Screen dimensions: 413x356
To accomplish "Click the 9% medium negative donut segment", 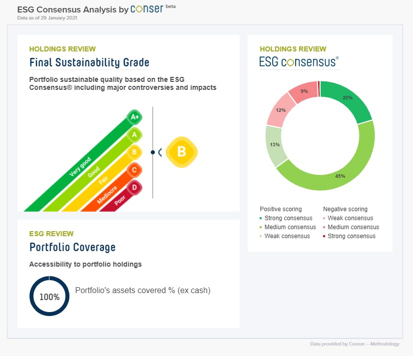I will pyautogui.click(x=304, y=91).
